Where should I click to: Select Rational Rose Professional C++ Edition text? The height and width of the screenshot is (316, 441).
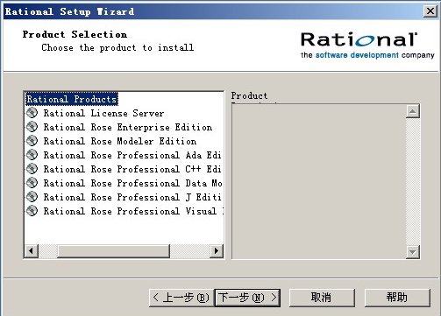pyautogui.click(x=132, y=169)
